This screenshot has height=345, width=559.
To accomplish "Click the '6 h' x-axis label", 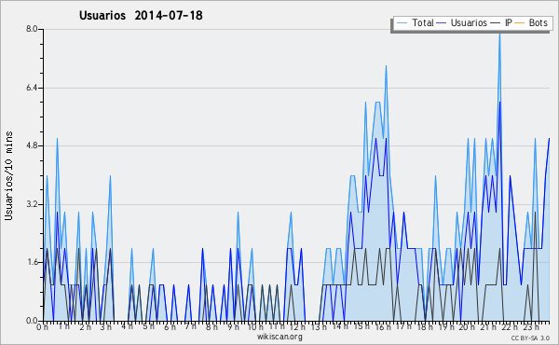I will pos(170,326).
